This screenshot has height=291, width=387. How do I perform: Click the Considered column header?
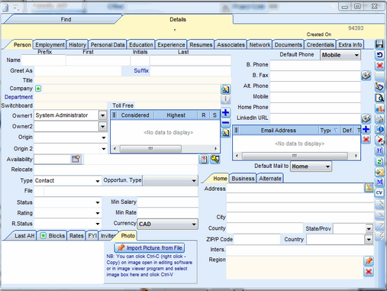pos(135,115)
